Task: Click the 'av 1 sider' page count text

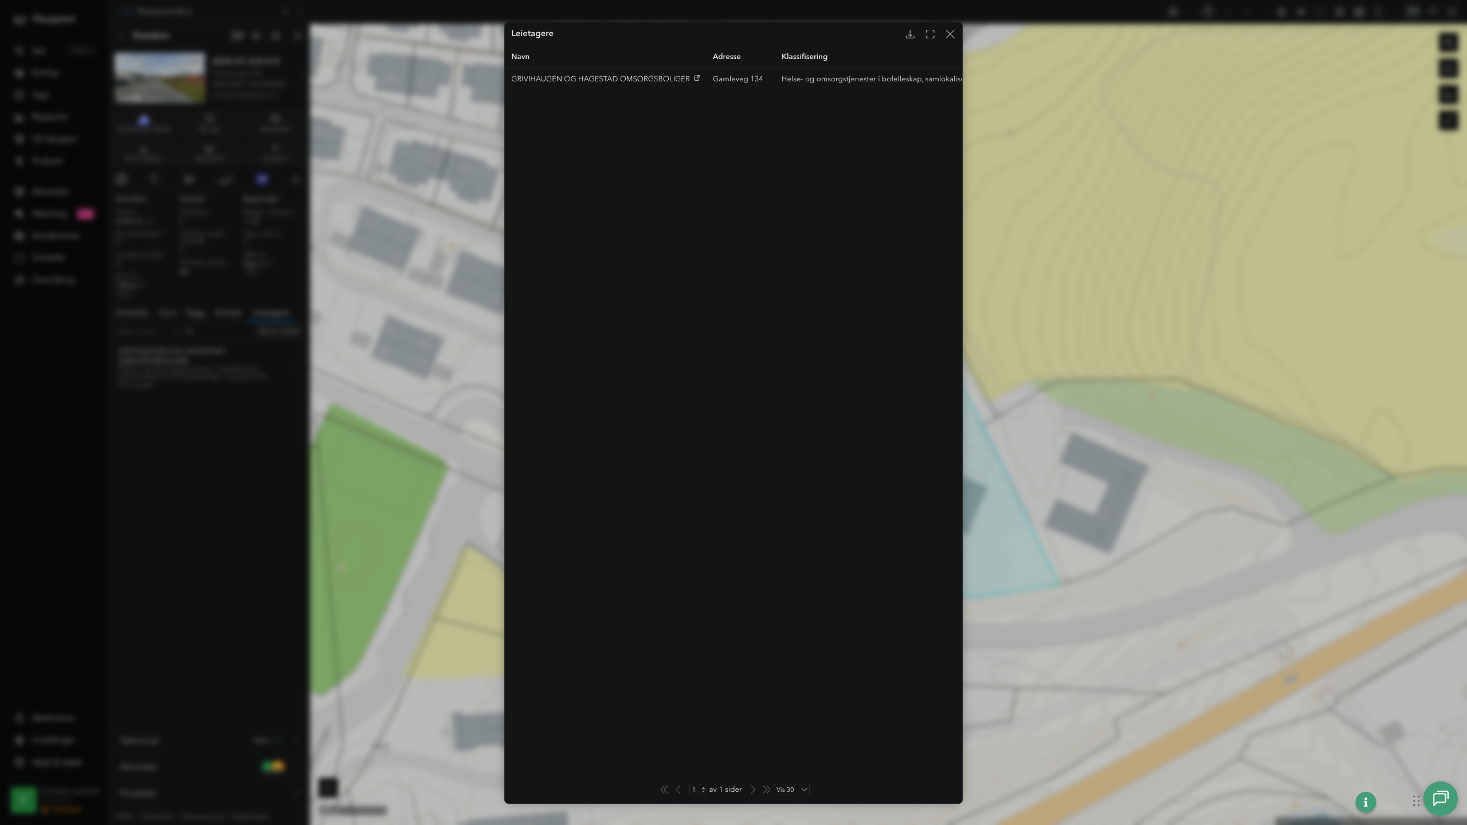Action: (x=725, y=789)
